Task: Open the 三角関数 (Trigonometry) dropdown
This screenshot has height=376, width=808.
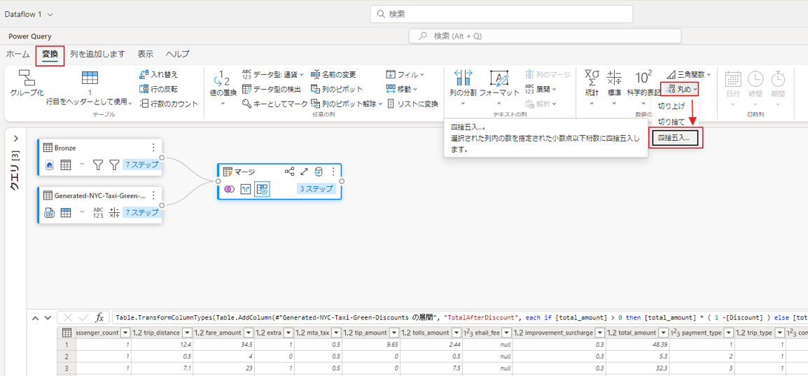Action: [x=689, y=74]
